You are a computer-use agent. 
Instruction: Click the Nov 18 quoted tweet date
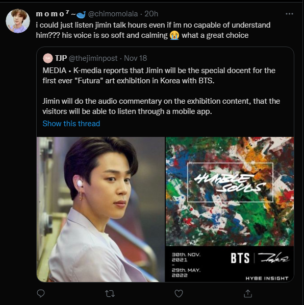pos(135,58)
